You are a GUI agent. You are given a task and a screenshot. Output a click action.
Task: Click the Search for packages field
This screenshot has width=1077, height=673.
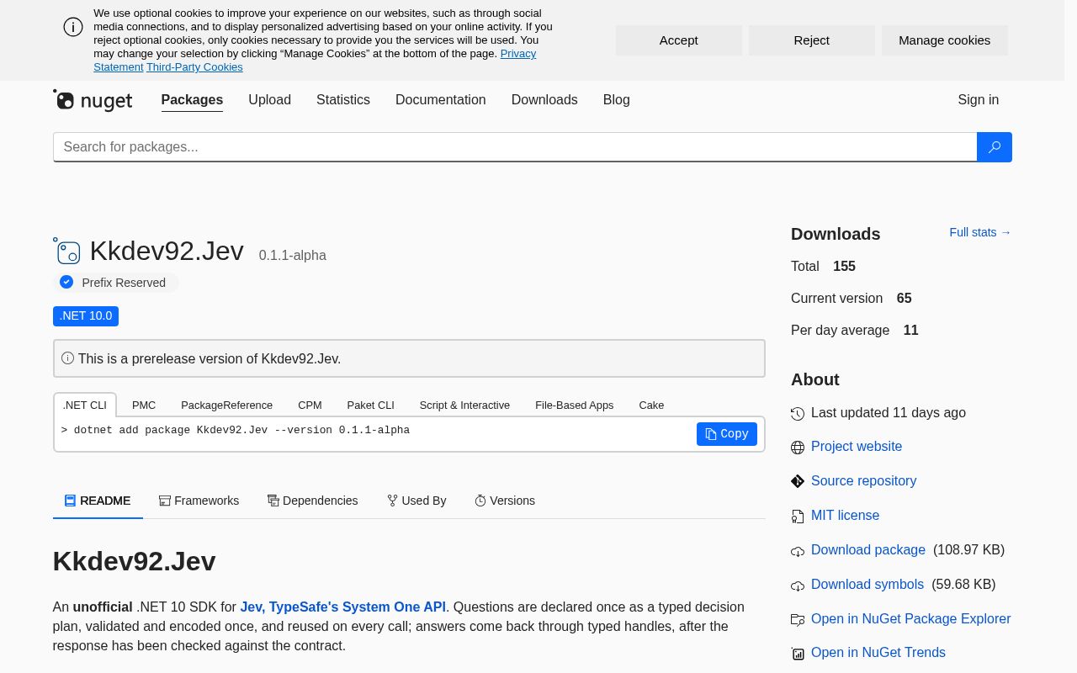coord(515,147)
